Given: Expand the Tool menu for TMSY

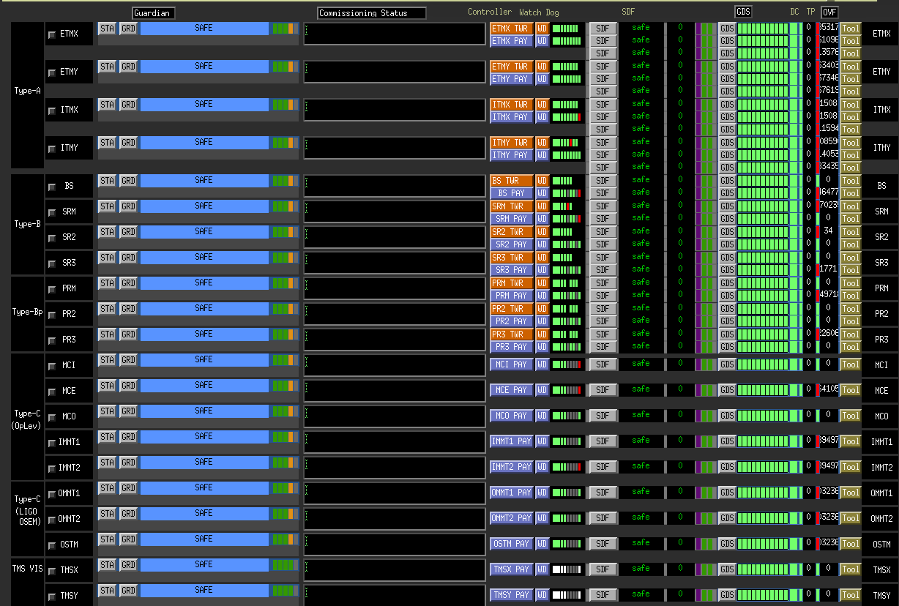Looking at the screenshot, I should pos(850,595).
